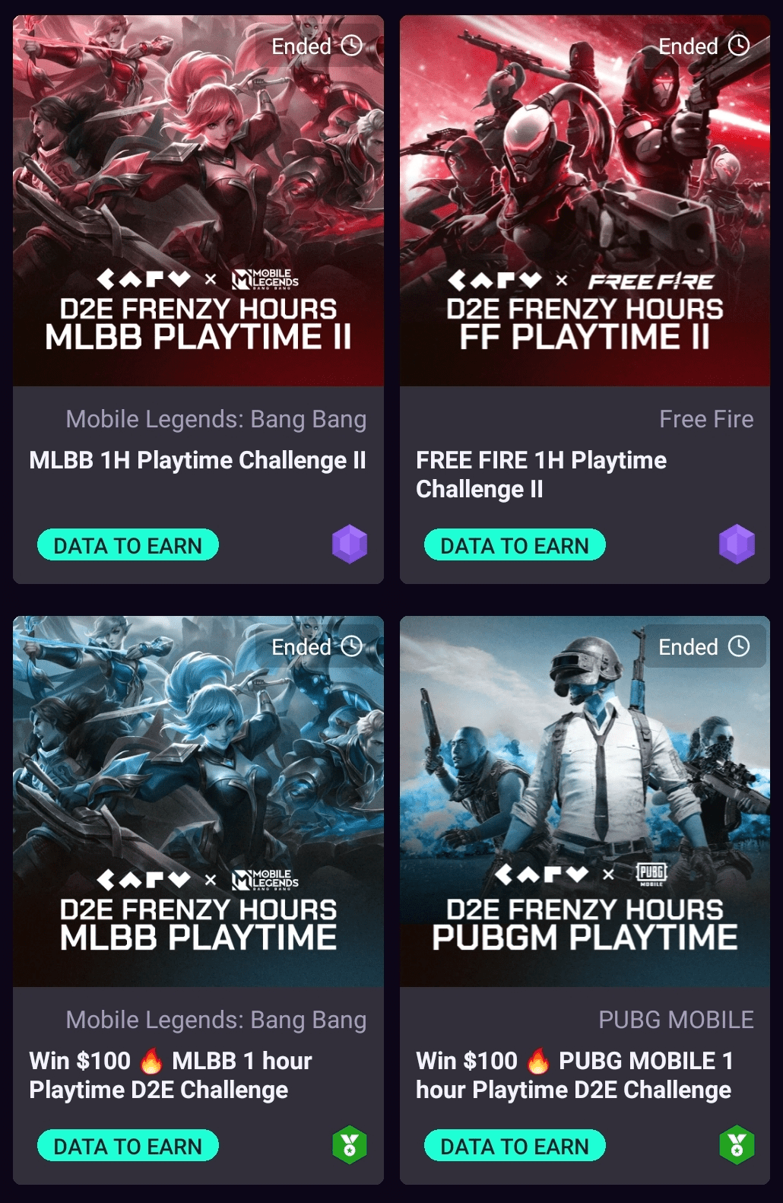Image resolution: width=783 pixels, height=1203 pixels.
Task: Click the purple gem icon on Free Fire card
Action: tap(737, 544)
